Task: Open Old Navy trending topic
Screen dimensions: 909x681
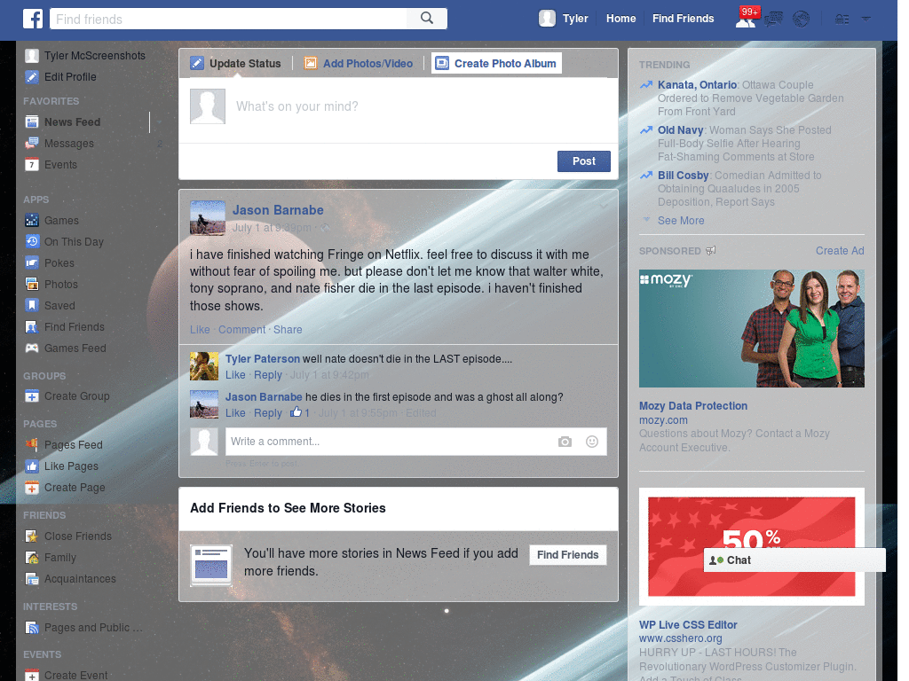Action: [x=680, y=130]
